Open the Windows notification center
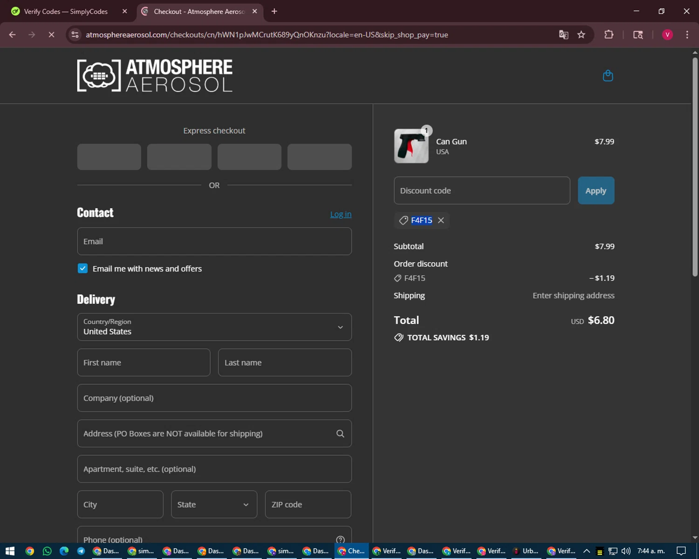The image size is (699, 559). pyautogui.click(x=681, y=551)
